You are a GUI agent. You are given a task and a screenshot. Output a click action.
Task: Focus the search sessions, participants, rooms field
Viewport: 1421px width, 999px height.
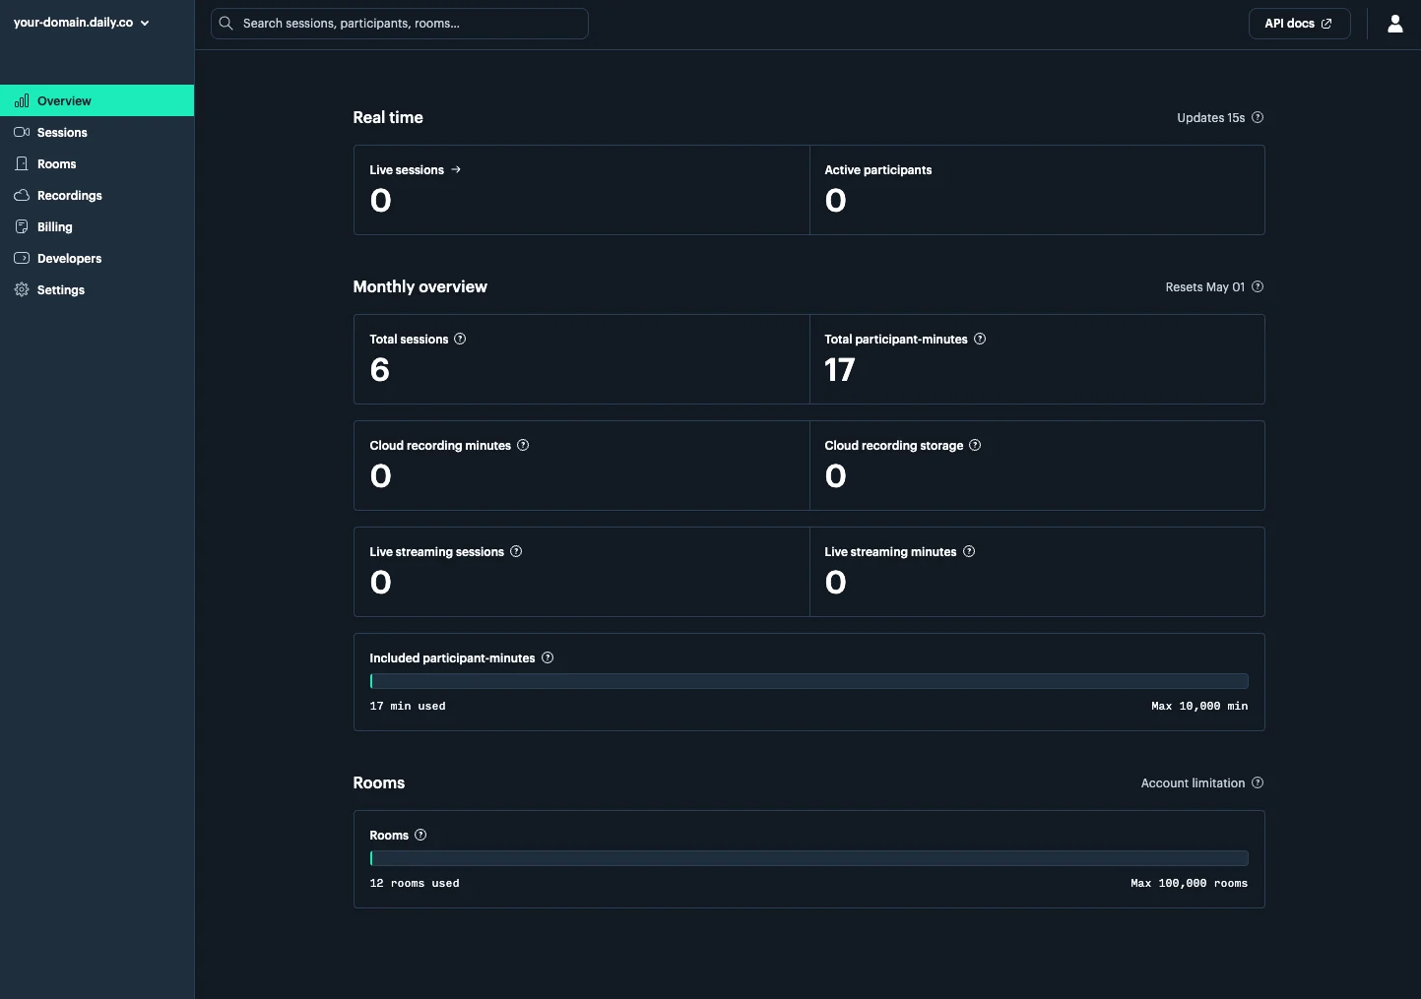pos(399,24)
